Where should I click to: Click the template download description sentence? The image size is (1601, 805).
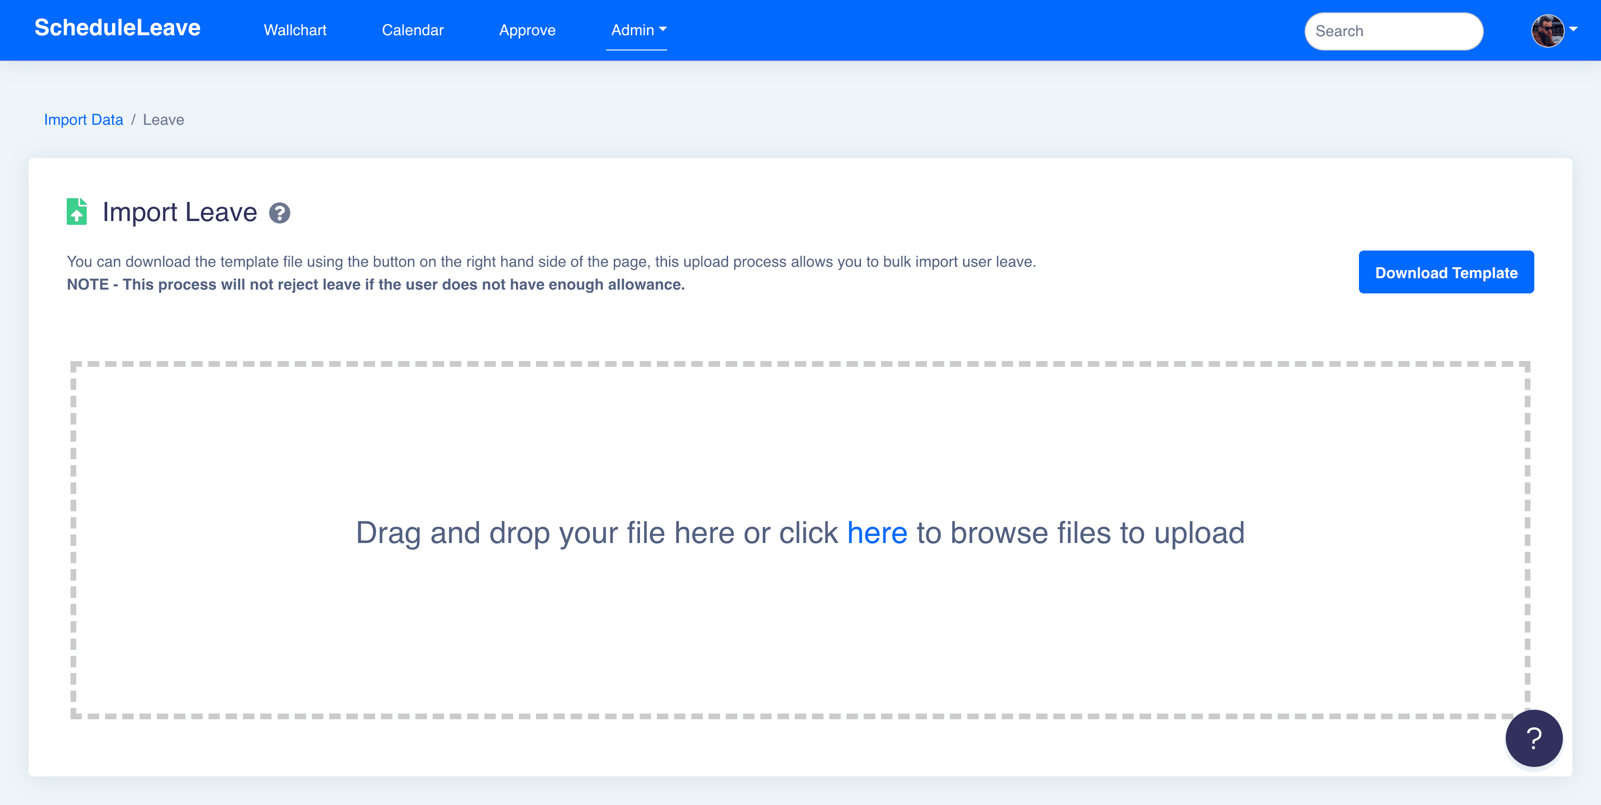pyautogui.click(x=551, y=262)
